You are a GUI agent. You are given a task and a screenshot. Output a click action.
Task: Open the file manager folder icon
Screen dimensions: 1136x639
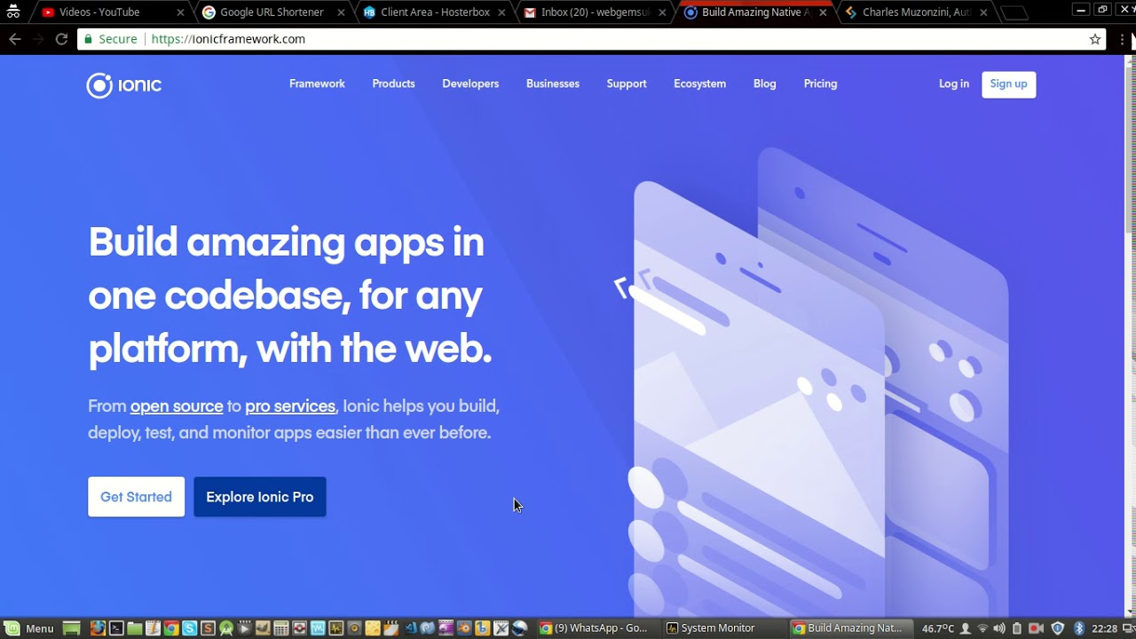coord(134,628)
